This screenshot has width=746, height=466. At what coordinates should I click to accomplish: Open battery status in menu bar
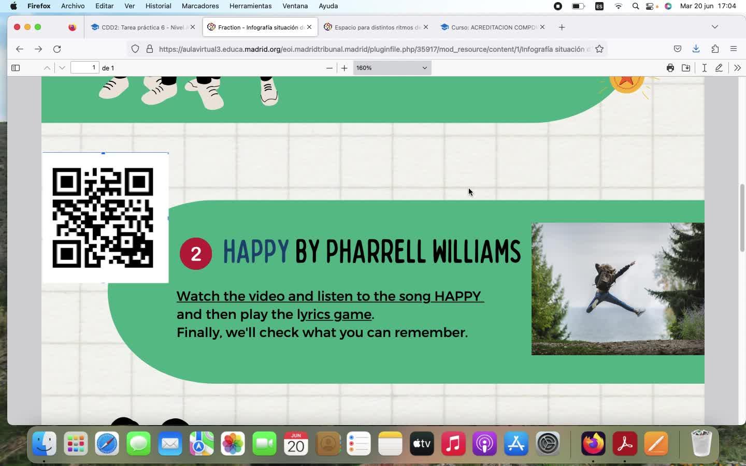point(578,6)
